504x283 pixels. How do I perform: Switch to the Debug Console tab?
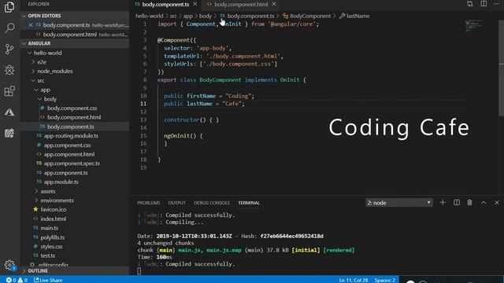212,203
